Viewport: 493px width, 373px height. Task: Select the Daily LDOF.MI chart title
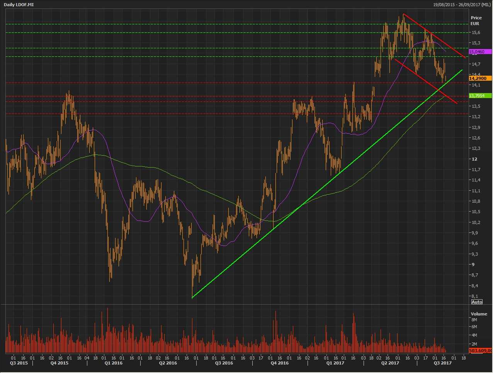coord(19,5)
